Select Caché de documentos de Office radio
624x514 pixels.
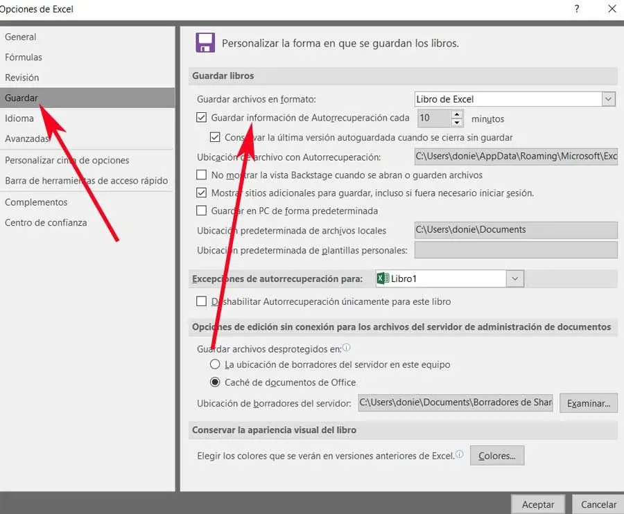[x=215, y=382]
